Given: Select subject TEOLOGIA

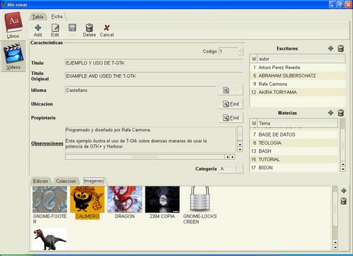Looking at the screenshot, I should [294, 143].
